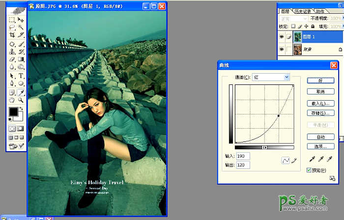The width and height of the screenshot is (344, 220).
Task: Choose the pencil draw-curve mode icon
Action: point(294,160)
